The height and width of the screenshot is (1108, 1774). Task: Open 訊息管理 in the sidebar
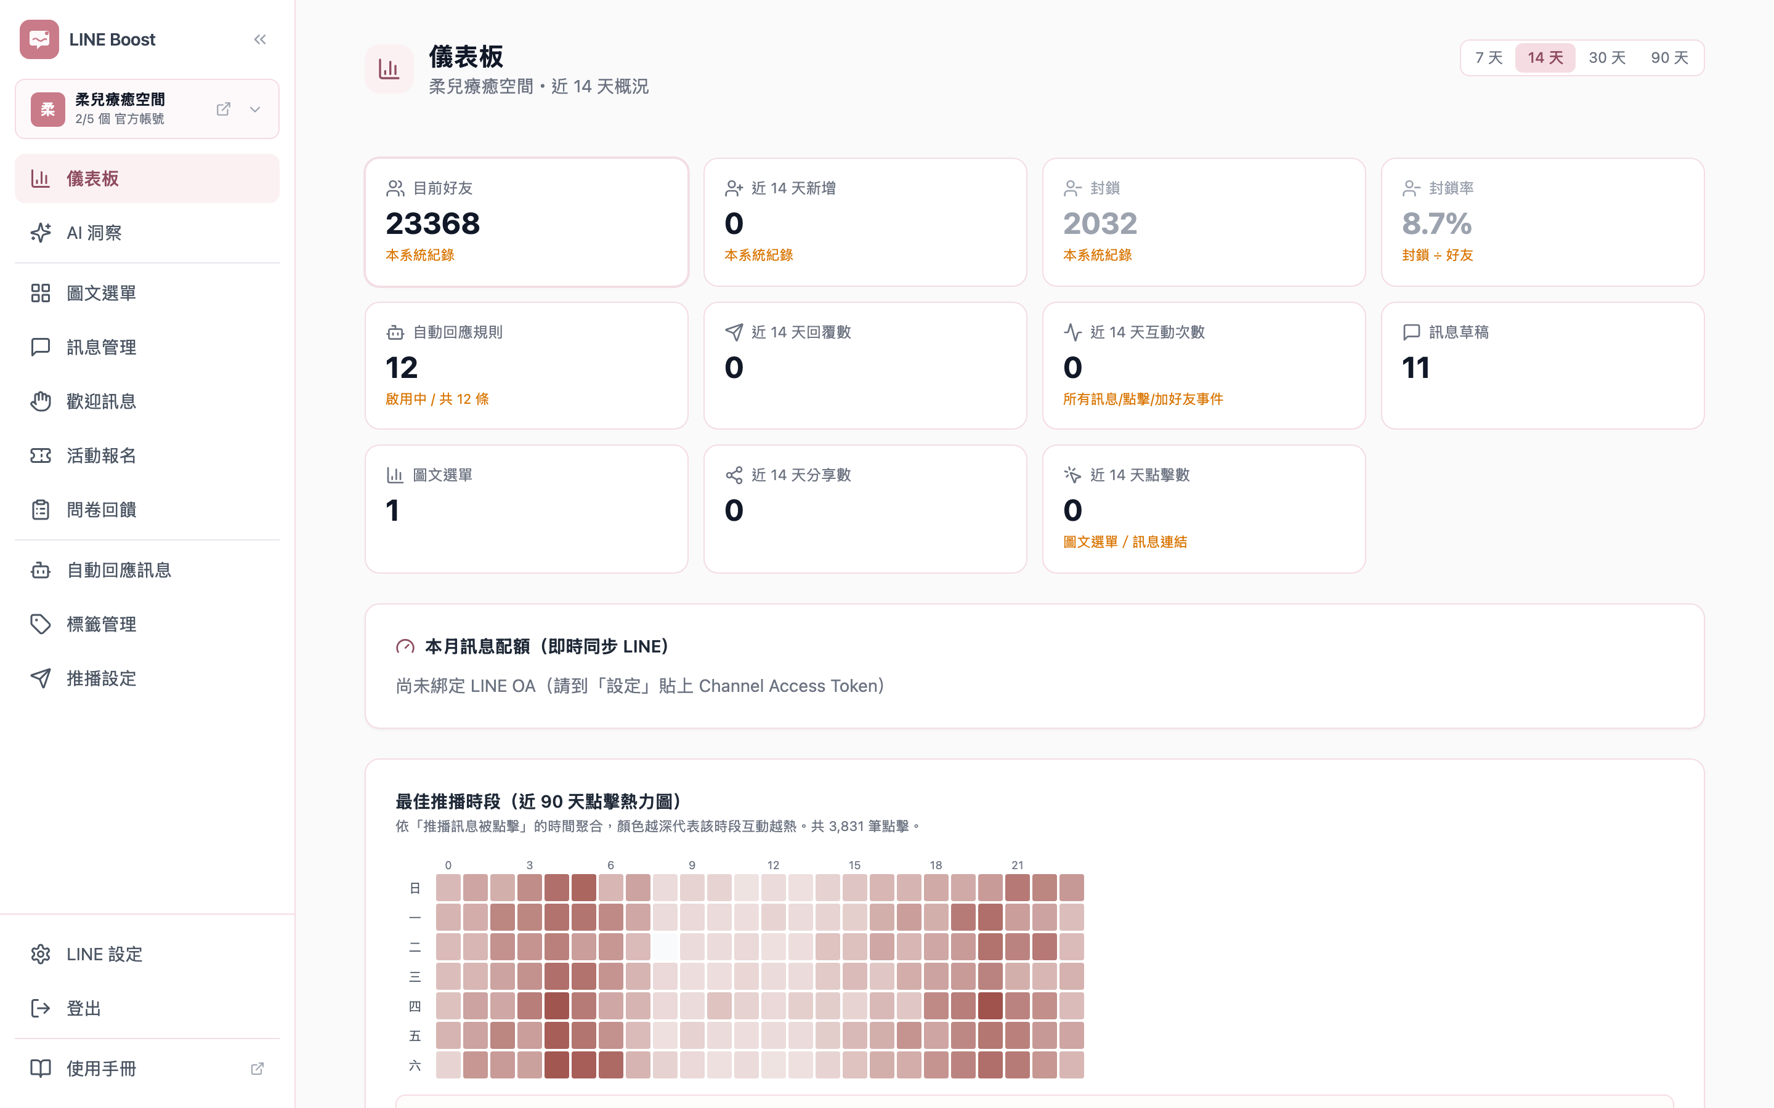coord(147,347)
